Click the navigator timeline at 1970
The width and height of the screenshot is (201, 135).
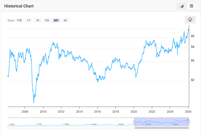[39, 124]
